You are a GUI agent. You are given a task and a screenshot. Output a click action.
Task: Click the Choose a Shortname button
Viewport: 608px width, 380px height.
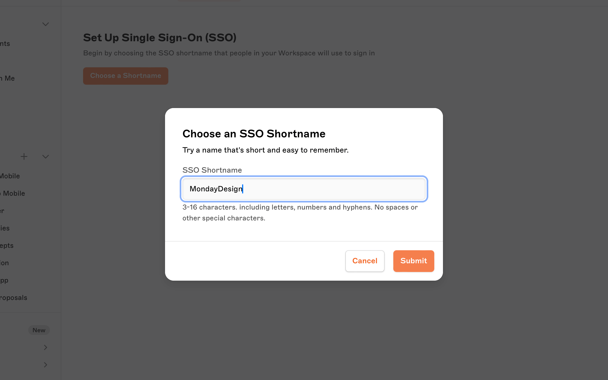[x=125, y=76]
